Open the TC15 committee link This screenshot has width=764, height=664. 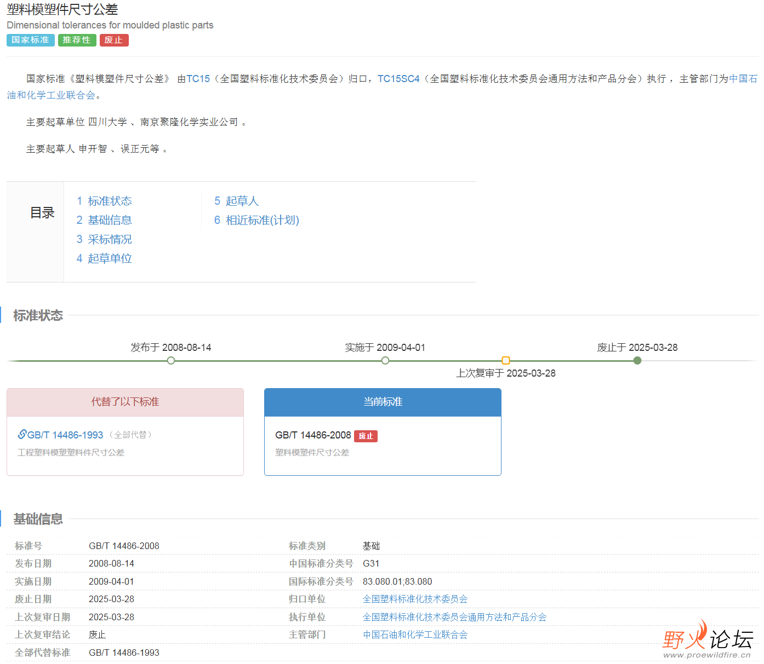click(x=198, y=78)
